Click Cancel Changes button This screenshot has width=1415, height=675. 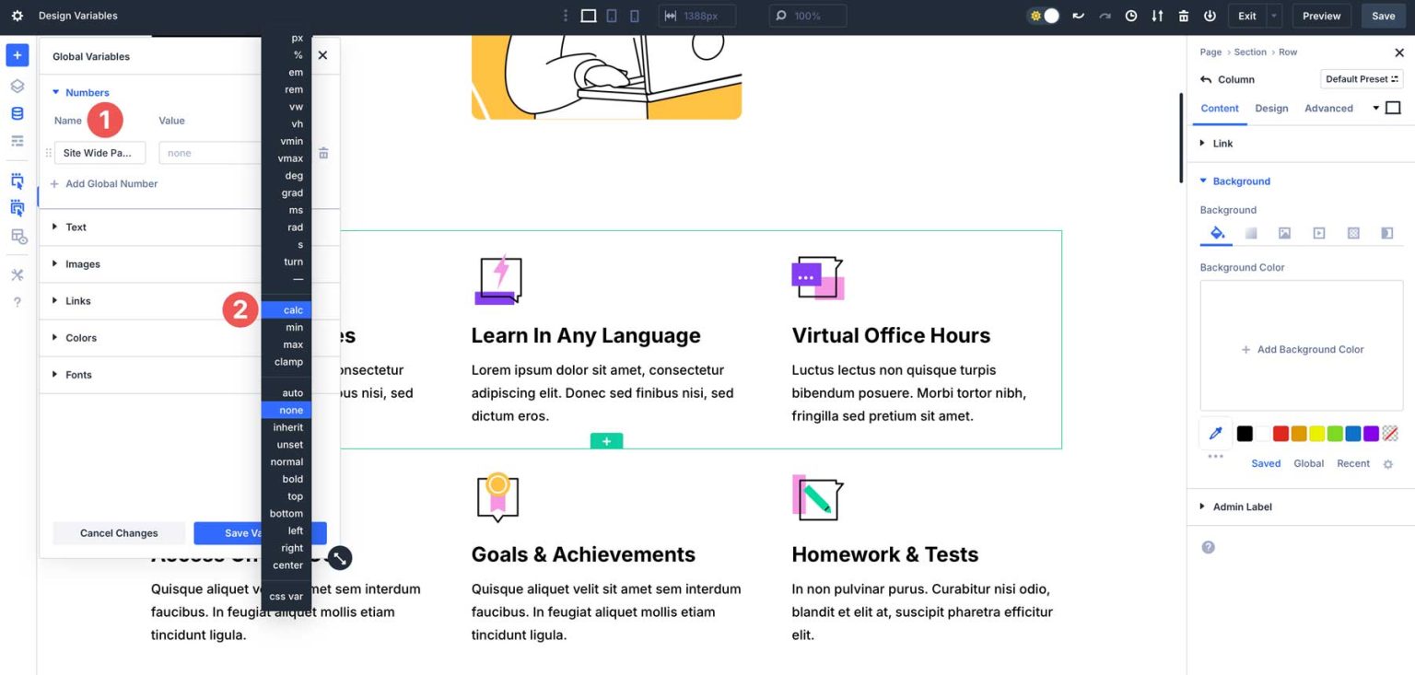(119, 533)
